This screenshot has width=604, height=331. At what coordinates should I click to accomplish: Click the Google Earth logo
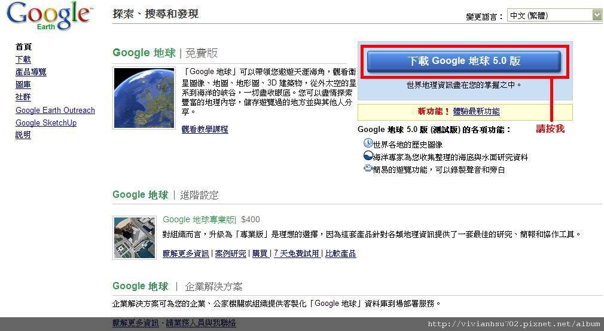[49, 16]
